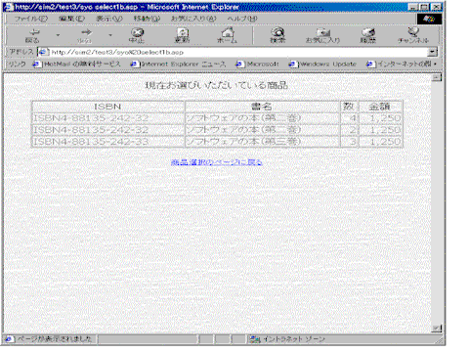
Task: Expand the Back button history dropdown arrow
Action: click(58, 35)
